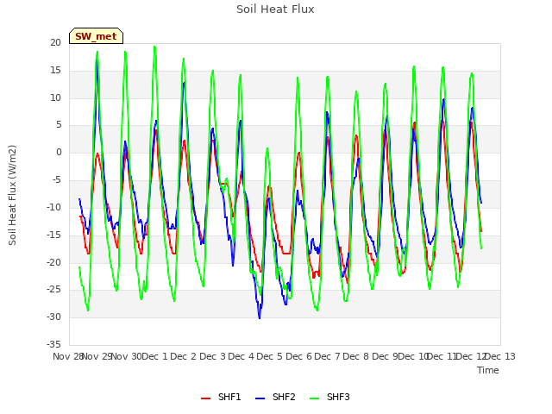
Task: Click the 0 y-axis tick label
Action: tap(59, 153)
